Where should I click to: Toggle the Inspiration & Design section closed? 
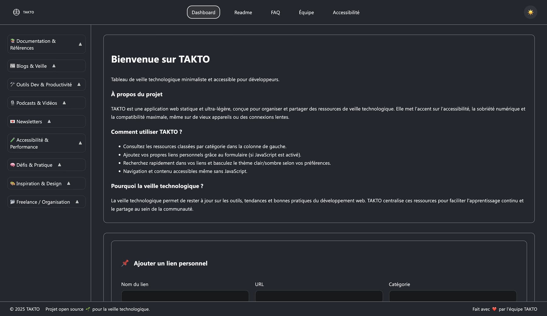[68, 183]
